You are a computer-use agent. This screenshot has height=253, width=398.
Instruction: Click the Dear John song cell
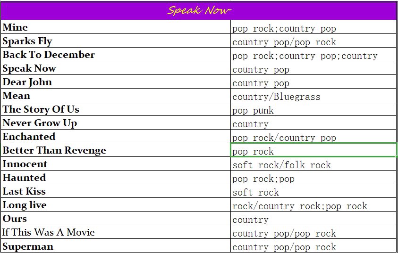(x=116, y=82)
